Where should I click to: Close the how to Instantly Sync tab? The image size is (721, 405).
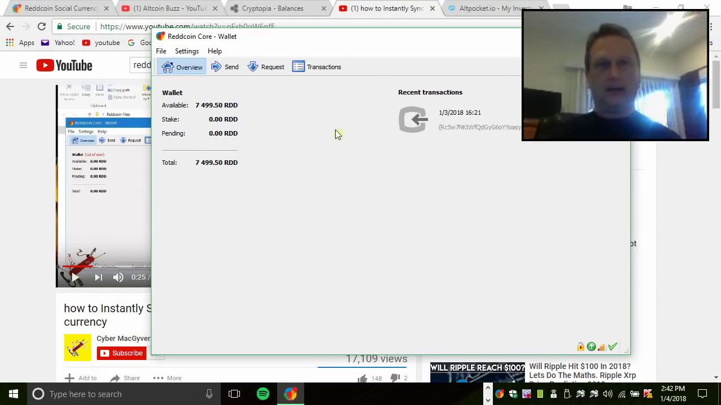pyautogui.click(x=432, y=8)
